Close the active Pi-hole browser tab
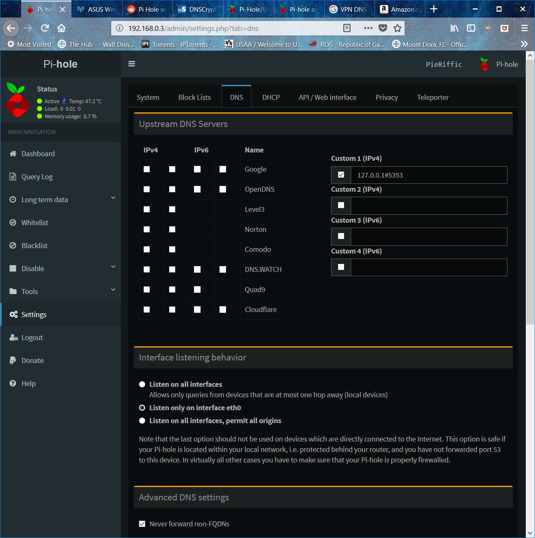 coord(62,9)
